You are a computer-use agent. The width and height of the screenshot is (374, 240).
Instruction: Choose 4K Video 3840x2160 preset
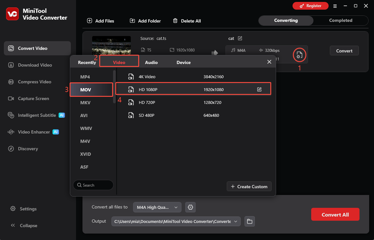tap(193, 77)
